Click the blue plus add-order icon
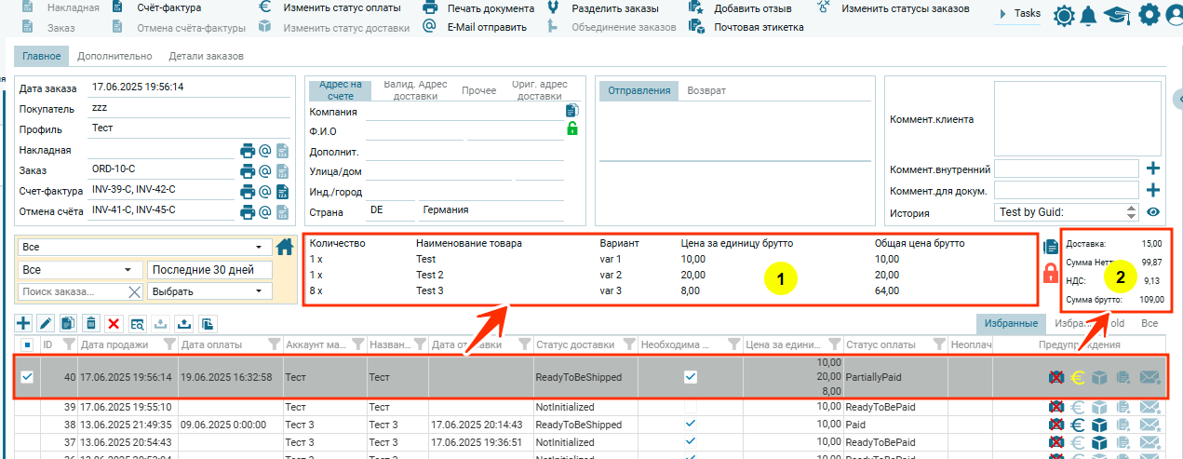 click(x=24, y=323)
